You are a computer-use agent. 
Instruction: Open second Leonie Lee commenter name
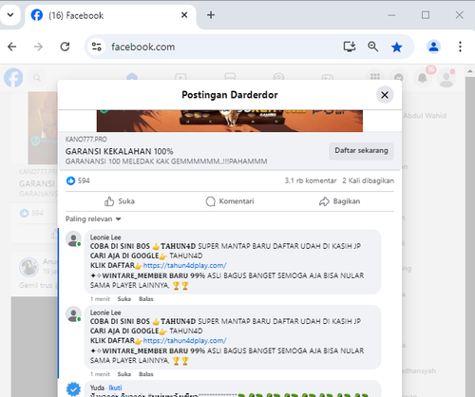click(105, 312)
